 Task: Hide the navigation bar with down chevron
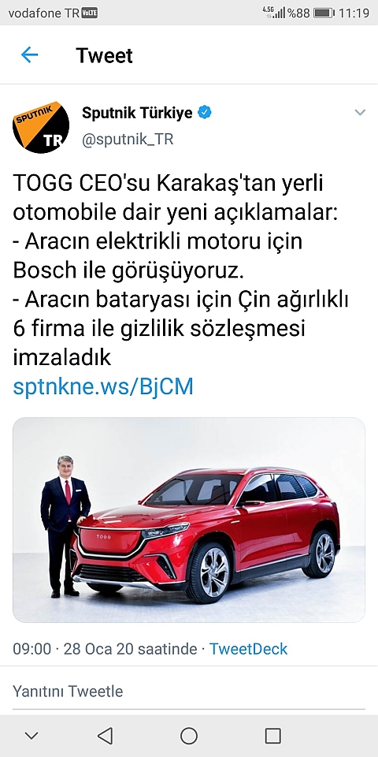(31, 735)
